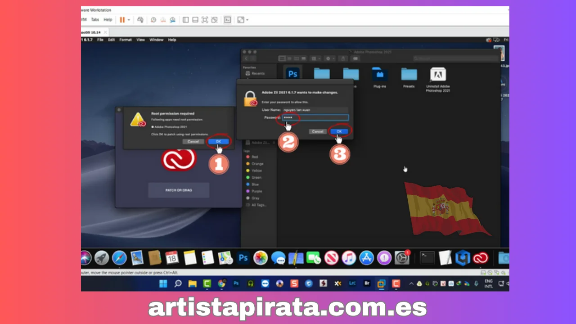Open Calendar from the macOS Dock
Screen dimensions: 576x324
(172, 258)
